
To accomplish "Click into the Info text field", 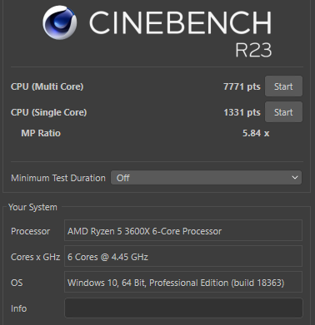I will [x=183, y=308].
